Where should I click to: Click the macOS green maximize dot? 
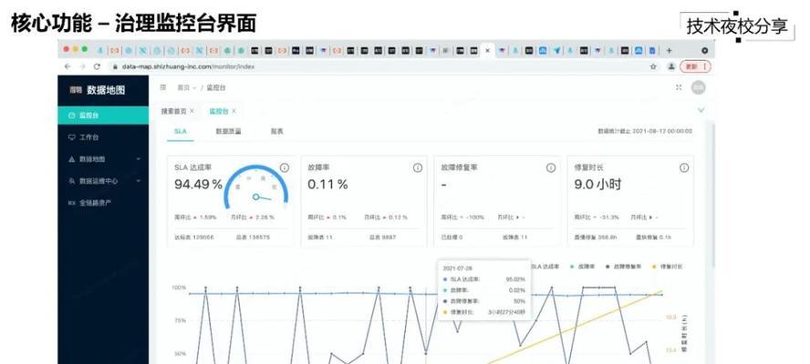coord(85,49)
